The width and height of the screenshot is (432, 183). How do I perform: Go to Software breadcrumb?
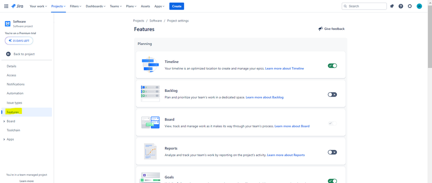pyautogui.click(x=156, y=21)
